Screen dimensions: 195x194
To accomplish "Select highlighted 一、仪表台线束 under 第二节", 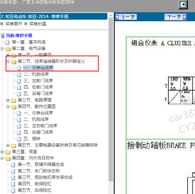I will [x=38, y=68].
